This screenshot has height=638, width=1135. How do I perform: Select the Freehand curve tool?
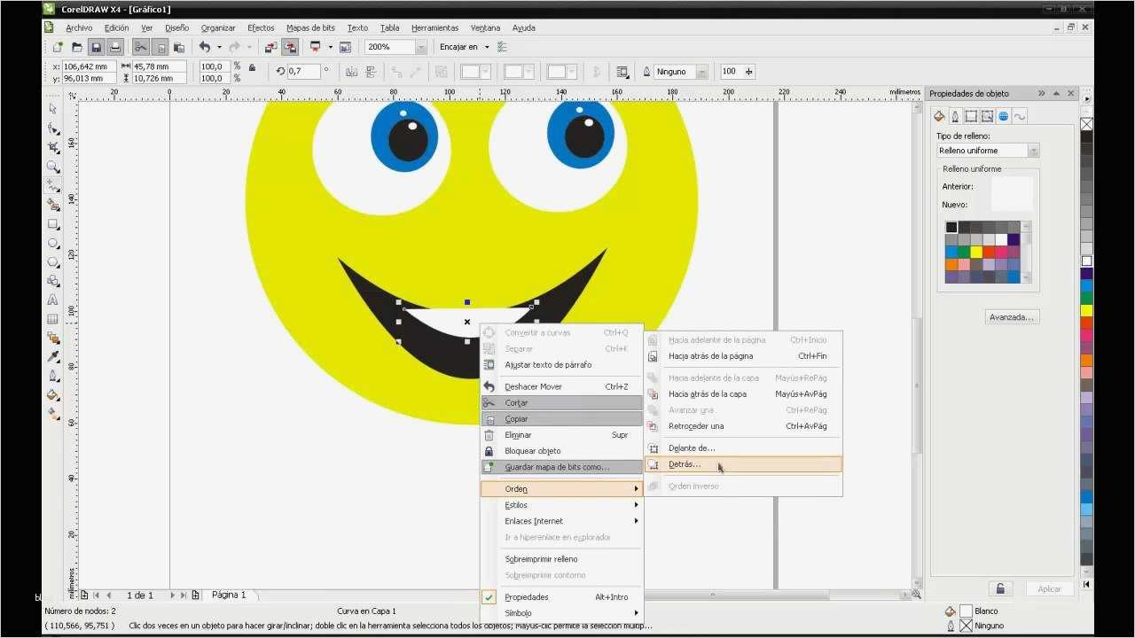53,186
